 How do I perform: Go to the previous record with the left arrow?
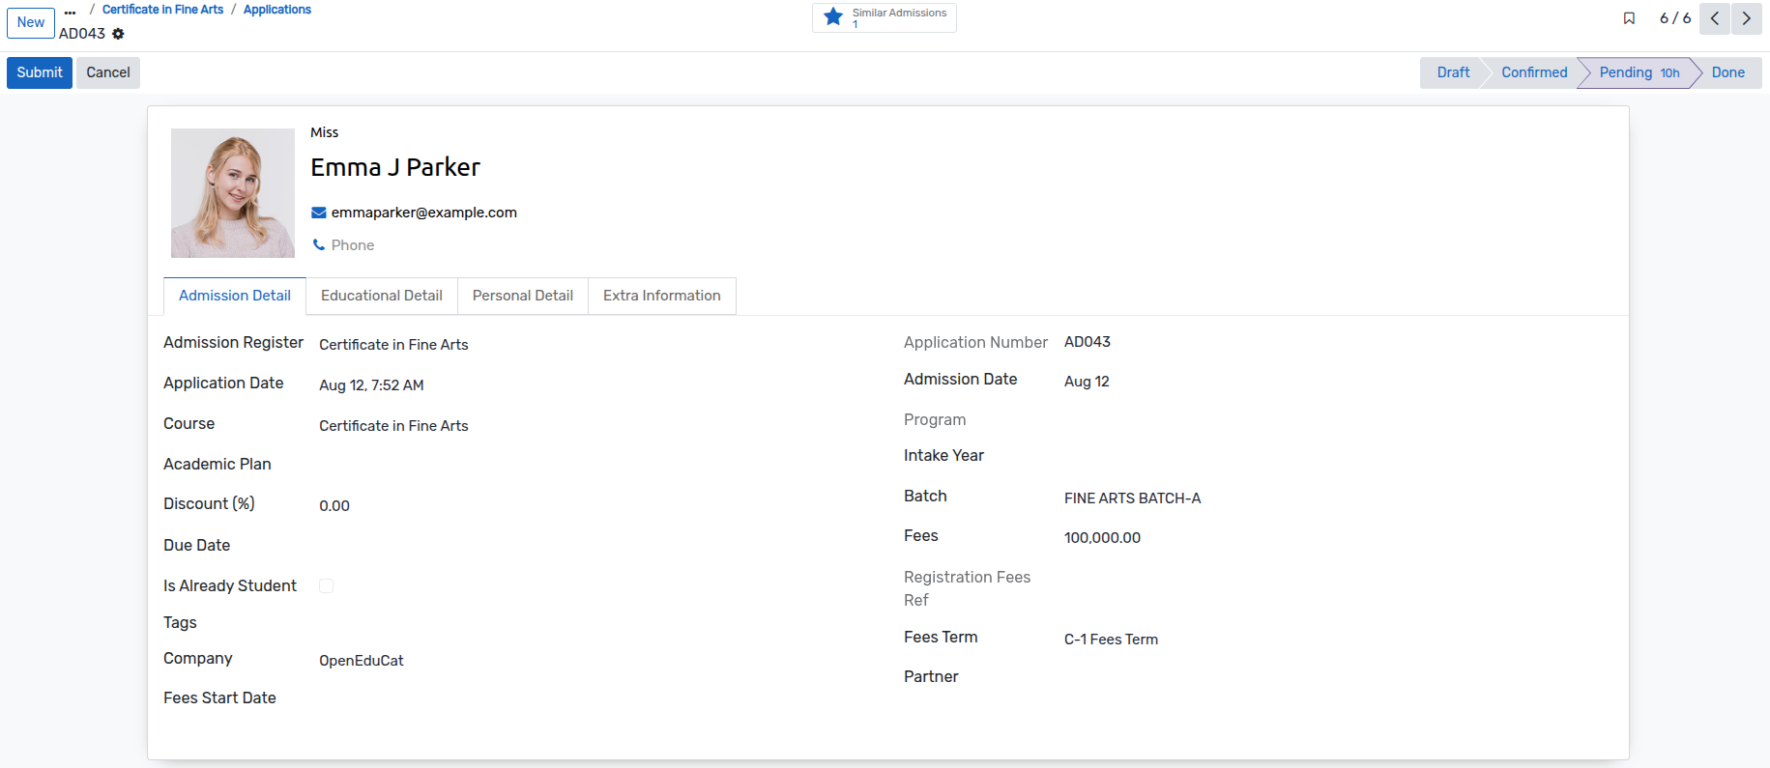tap(1715, 18)
